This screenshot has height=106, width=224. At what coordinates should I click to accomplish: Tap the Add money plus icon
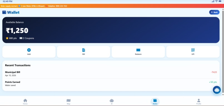(x=29, y=50)
